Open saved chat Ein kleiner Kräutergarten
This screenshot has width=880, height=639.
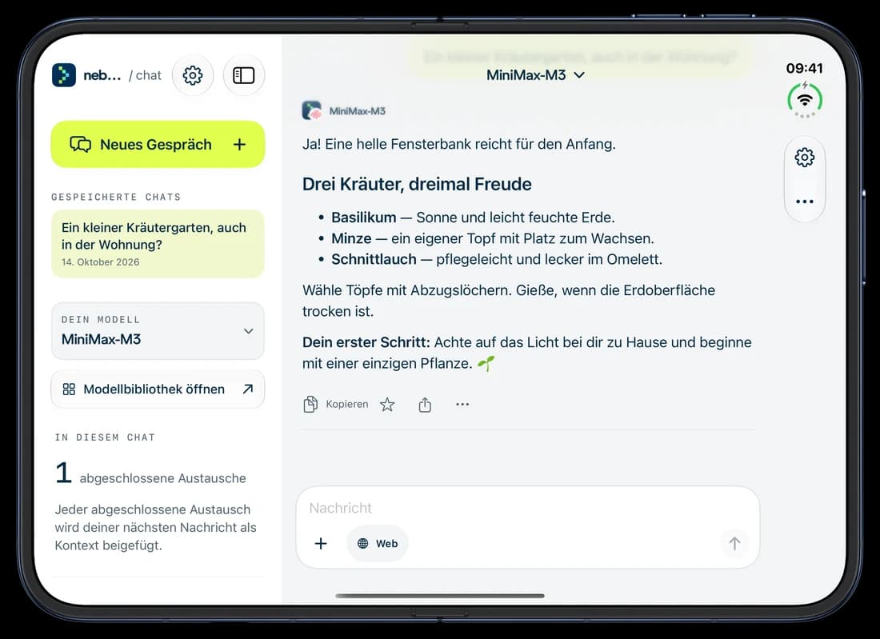point(158,243)
